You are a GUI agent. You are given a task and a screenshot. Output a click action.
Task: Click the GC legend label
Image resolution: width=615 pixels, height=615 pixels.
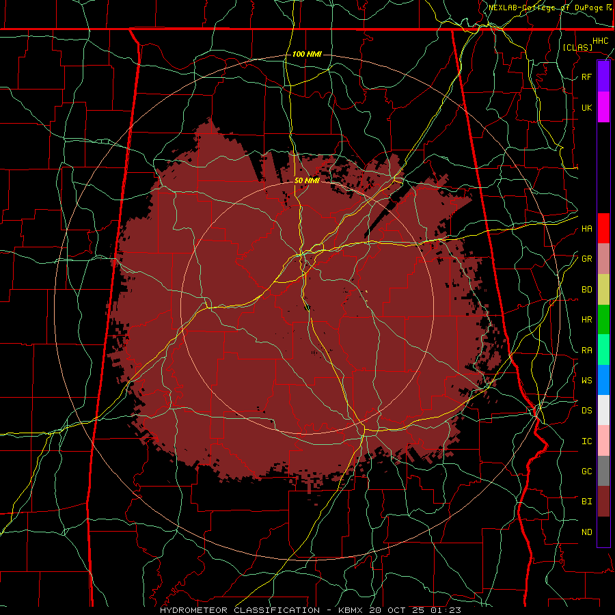tap(587, 471)
